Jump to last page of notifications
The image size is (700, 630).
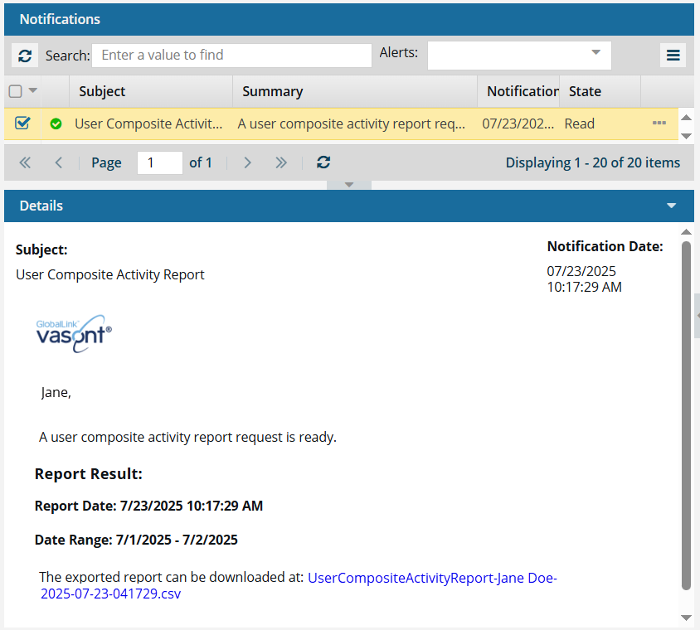(281, 162)
